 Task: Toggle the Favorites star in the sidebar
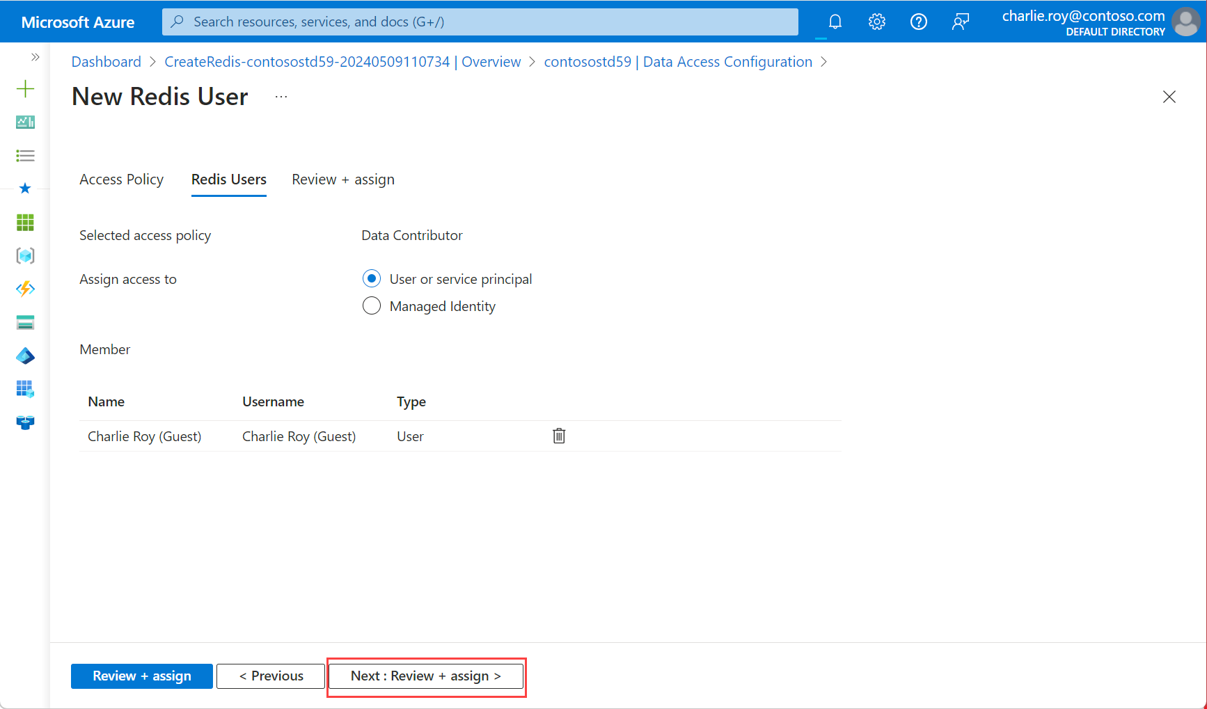25,188
